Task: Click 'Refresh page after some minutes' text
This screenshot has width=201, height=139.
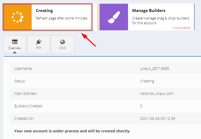Action: pos(61,18)
